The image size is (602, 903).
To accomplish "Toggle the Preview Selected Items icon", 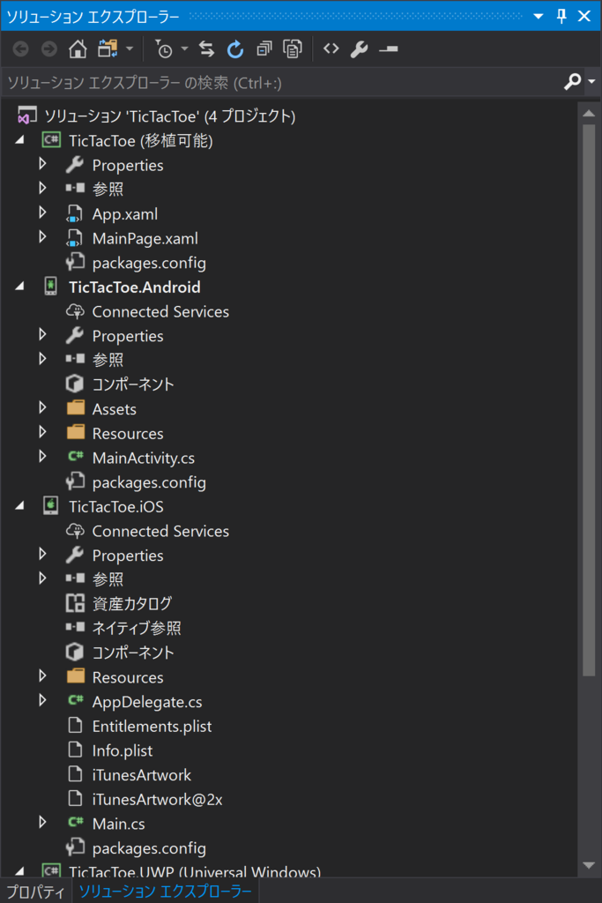I will click(x=389, y=49).
